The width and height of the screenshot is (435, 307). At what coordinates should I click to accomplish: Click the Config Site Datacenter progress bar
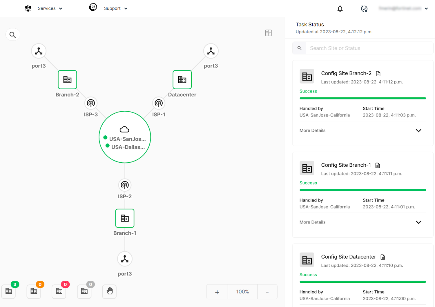362,282
